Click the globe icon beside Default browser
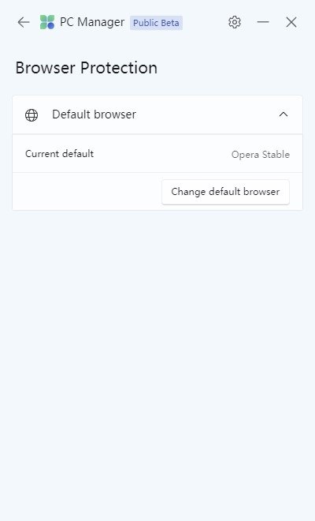 click(x=31, y=115)
